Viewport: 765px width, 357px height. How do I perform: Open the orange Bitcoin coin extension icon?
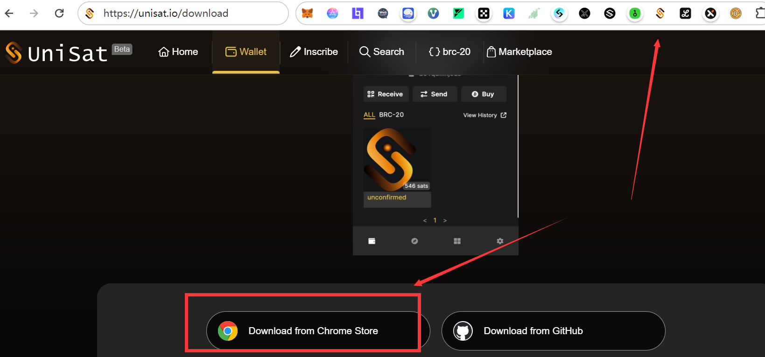click(x=736, y=14)
